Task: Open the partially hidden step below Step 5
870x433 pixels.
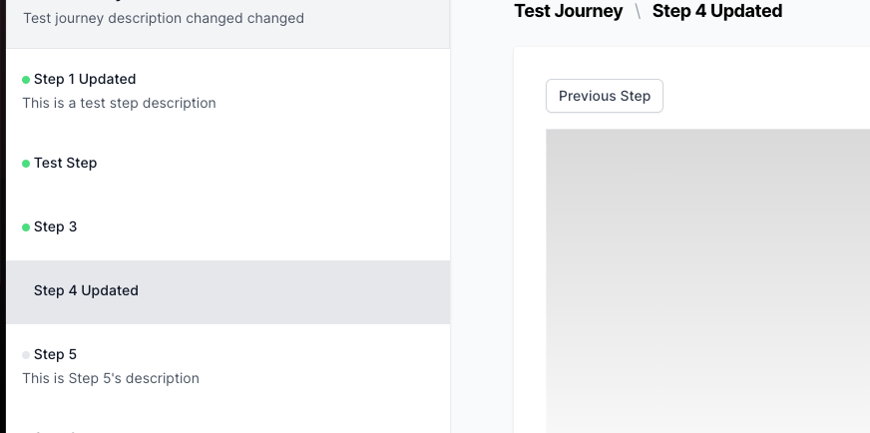Action: pos(60,429)
